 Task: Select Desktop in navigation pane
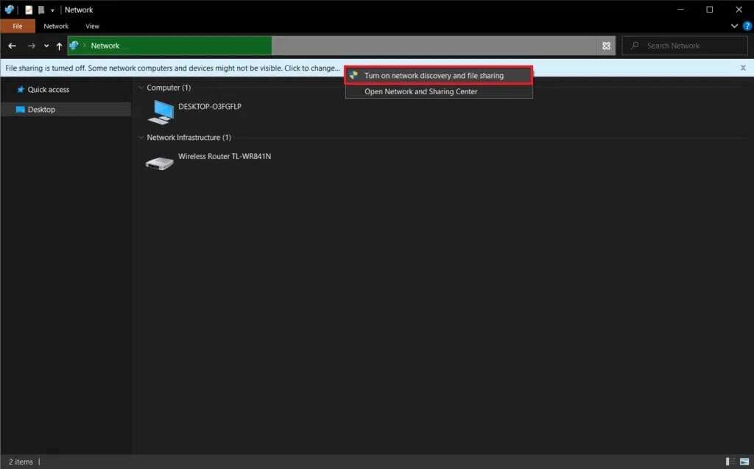pyautogui.click(x=66, y=109)
